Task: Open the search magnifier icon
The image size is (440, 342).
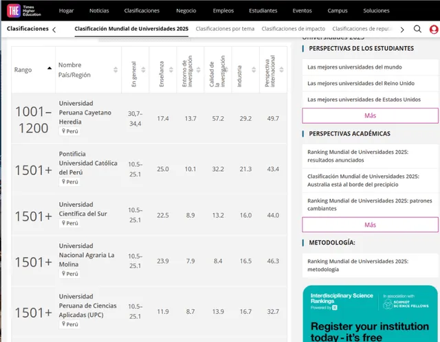Action: [x=417, y=29]
